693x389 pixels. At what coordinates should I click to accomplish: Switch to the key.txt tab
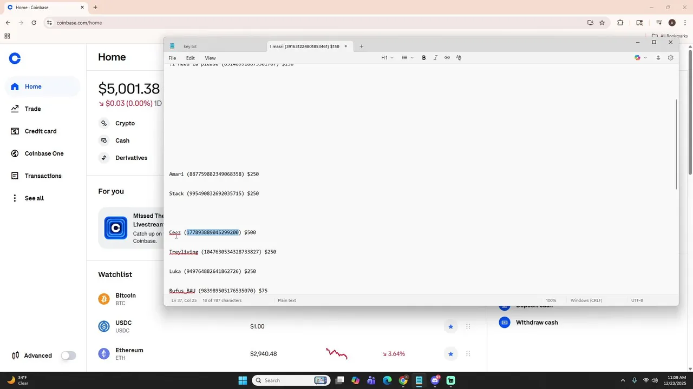pos(190,46)
